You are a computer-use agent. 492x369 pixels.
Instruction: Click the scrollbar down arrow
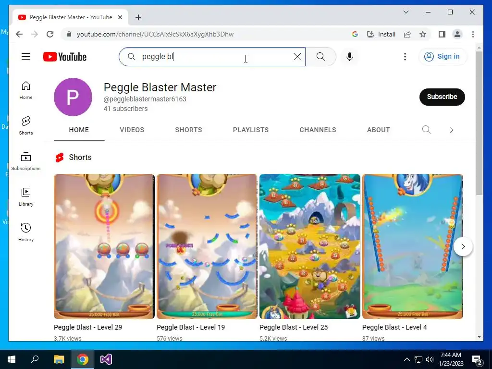tap(479, 337)
